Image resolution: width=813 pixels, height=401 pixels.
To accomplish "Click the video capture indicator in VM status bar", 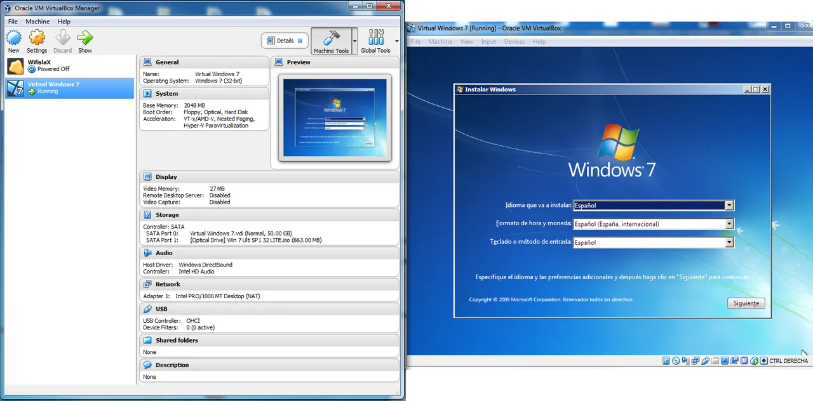I will tap(734, 360).
